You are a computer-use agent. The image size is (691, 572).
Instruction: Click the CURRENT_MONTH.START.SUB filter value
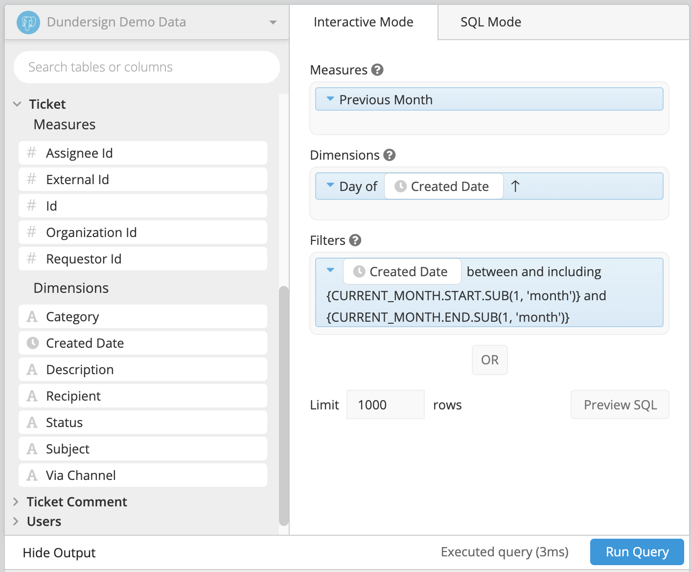coord(454,296)
